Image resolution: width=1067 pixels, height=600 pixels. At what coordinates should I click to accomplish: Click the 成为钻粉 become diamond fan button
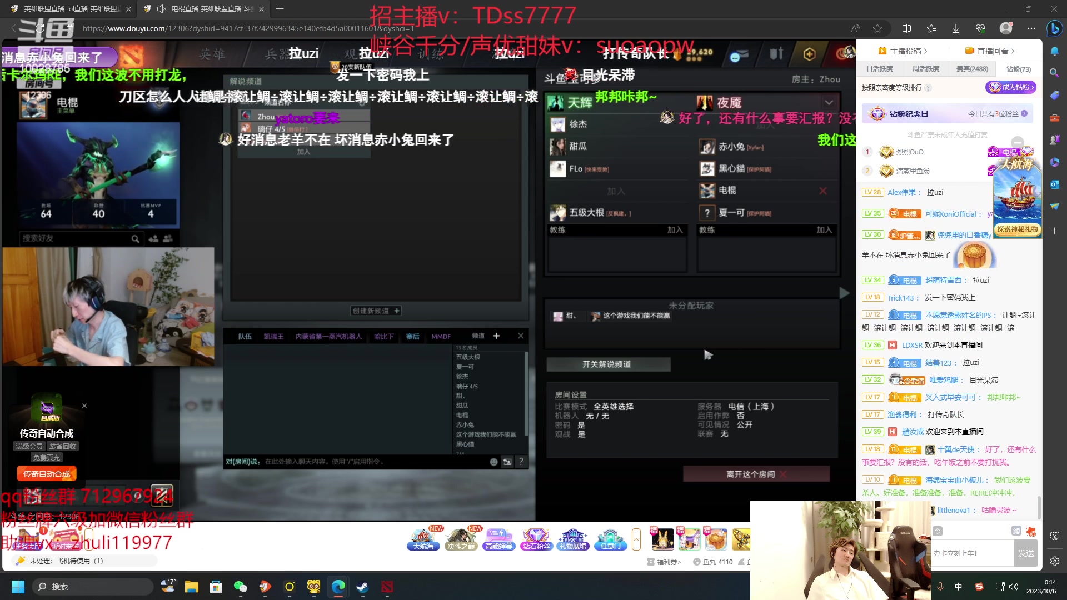pos(1011,87)
